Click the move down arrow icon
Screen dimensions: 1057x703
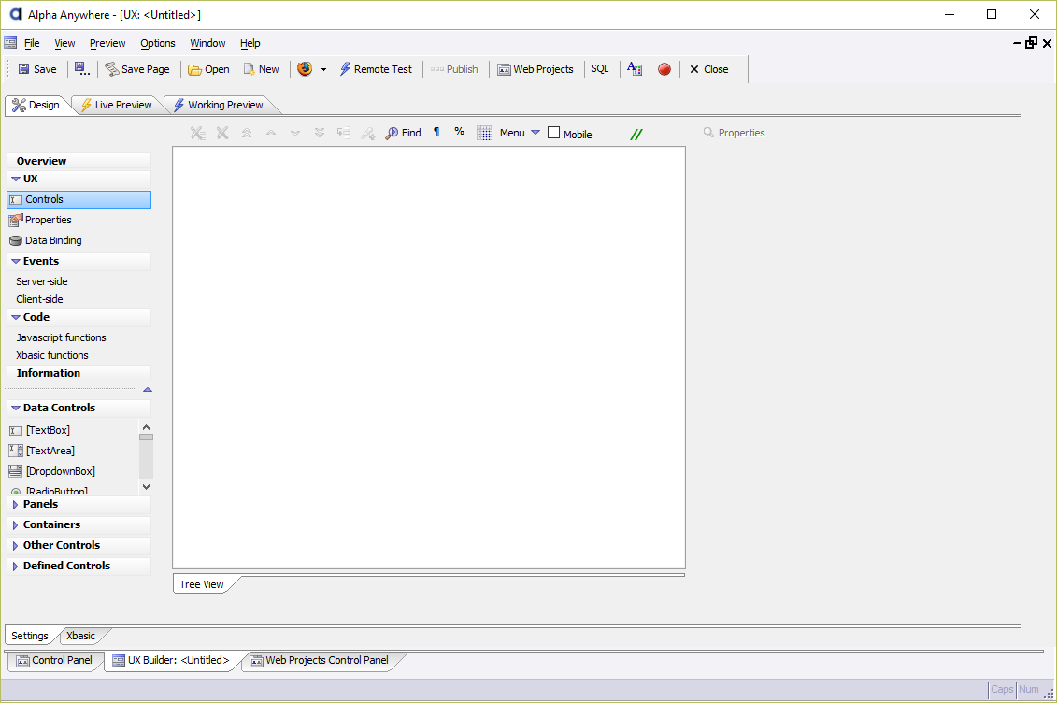pos(295,134)
